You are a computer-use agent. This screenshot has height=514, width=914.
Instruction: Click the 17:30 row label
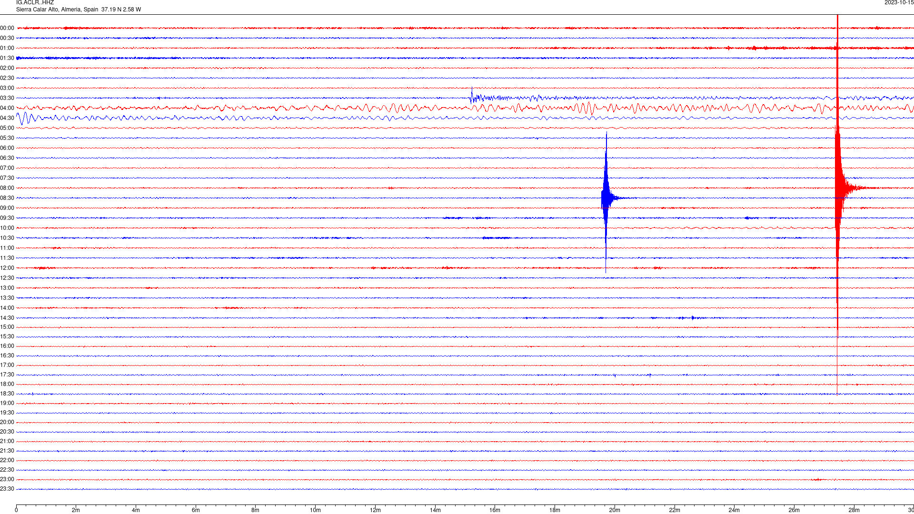[7, 375]
